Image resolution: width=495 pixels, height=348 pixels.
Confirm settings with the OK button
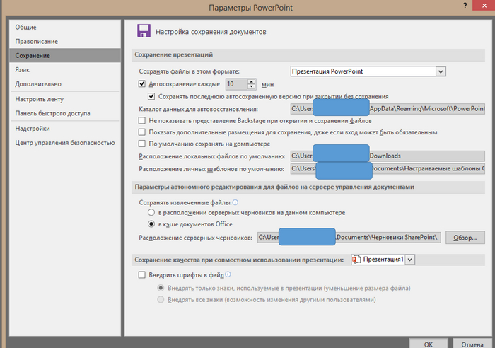429,343
